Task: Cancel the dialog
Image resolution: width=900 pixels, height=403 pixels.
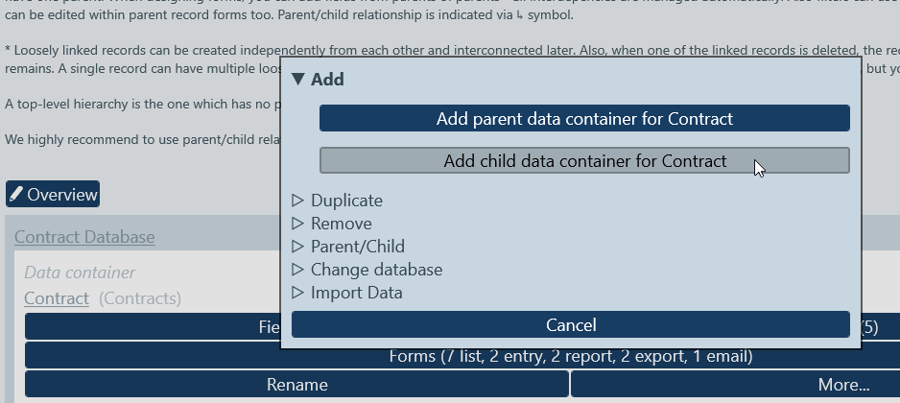Action: (x=571, y=325)
